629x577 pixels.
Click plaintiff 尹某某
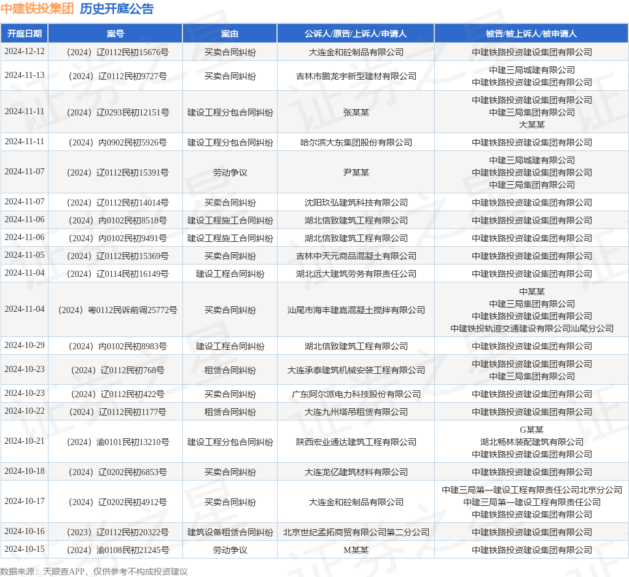(x=356, y=172)
